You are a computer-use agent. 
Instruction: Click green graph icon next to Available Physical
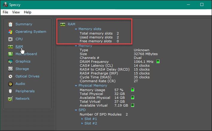point(133,97)
